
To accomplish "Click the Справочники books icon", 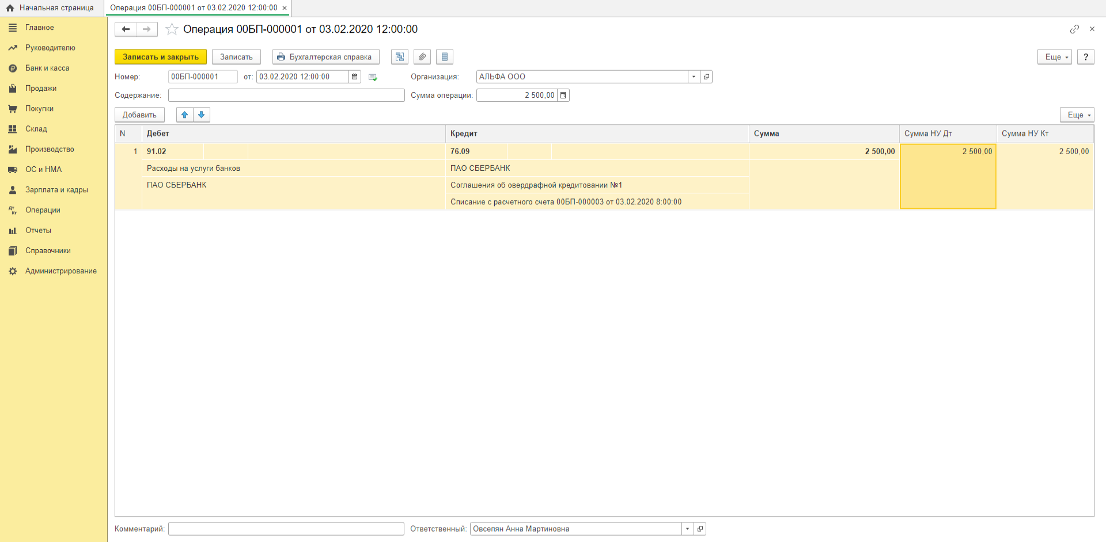I will (x=13, y=251).
